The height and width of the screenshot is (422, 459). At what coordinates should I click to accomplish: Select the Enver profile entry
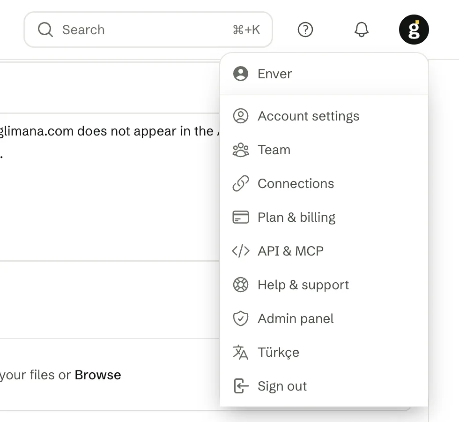point(324,74)
